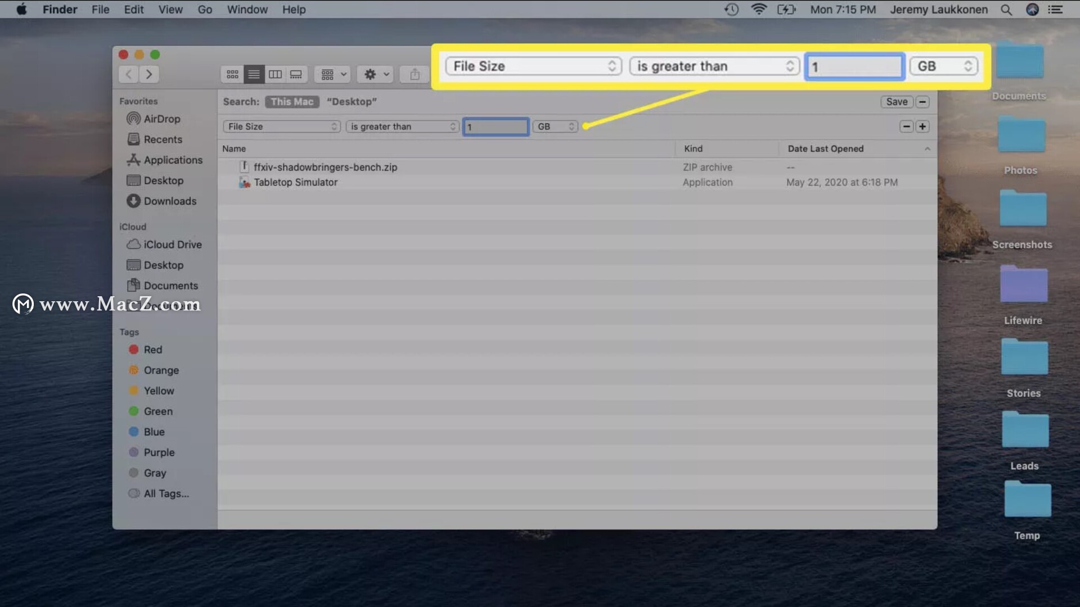
Task: Click the battery status icon
Action: coord(786,10)
